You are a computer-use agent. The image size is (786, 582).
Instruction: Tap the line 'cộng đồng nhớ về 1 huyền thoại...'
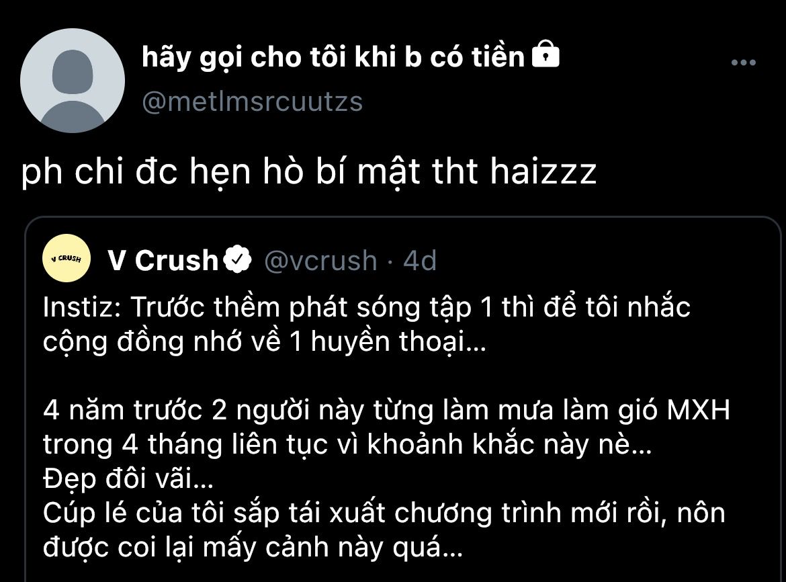(265, 342)
